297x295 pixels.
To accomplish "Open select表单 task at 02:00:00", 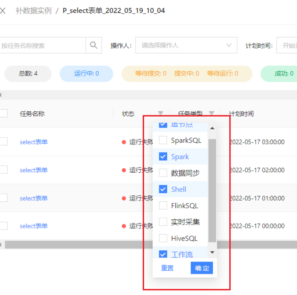I will point(34,170).
